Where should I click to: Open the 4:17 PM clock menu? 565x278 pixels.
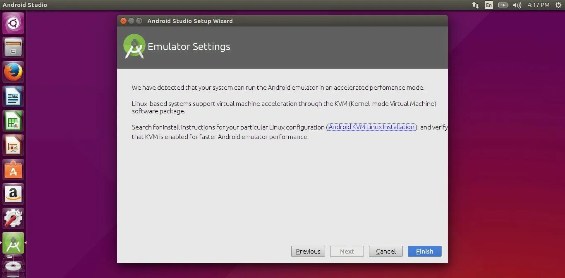(x=539, y=5)
